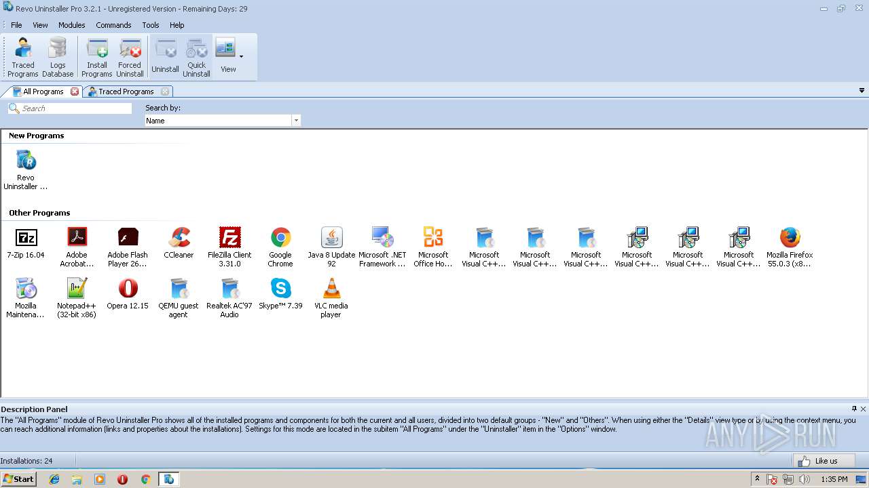Open the volume control tray icon
Screen dimensions: 869x488
click(x=805, y=479)
